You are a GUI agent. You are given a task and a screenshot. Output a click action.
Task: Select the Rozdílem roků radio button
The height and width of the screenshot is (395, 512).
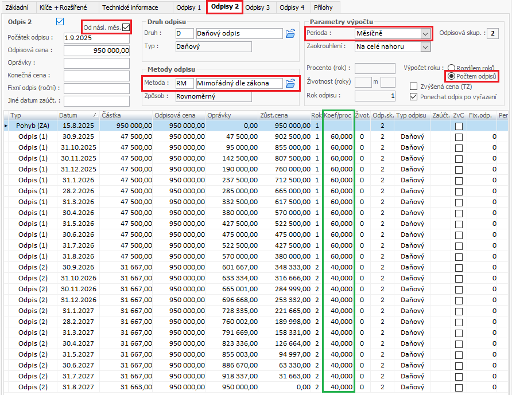coord(451,68)
